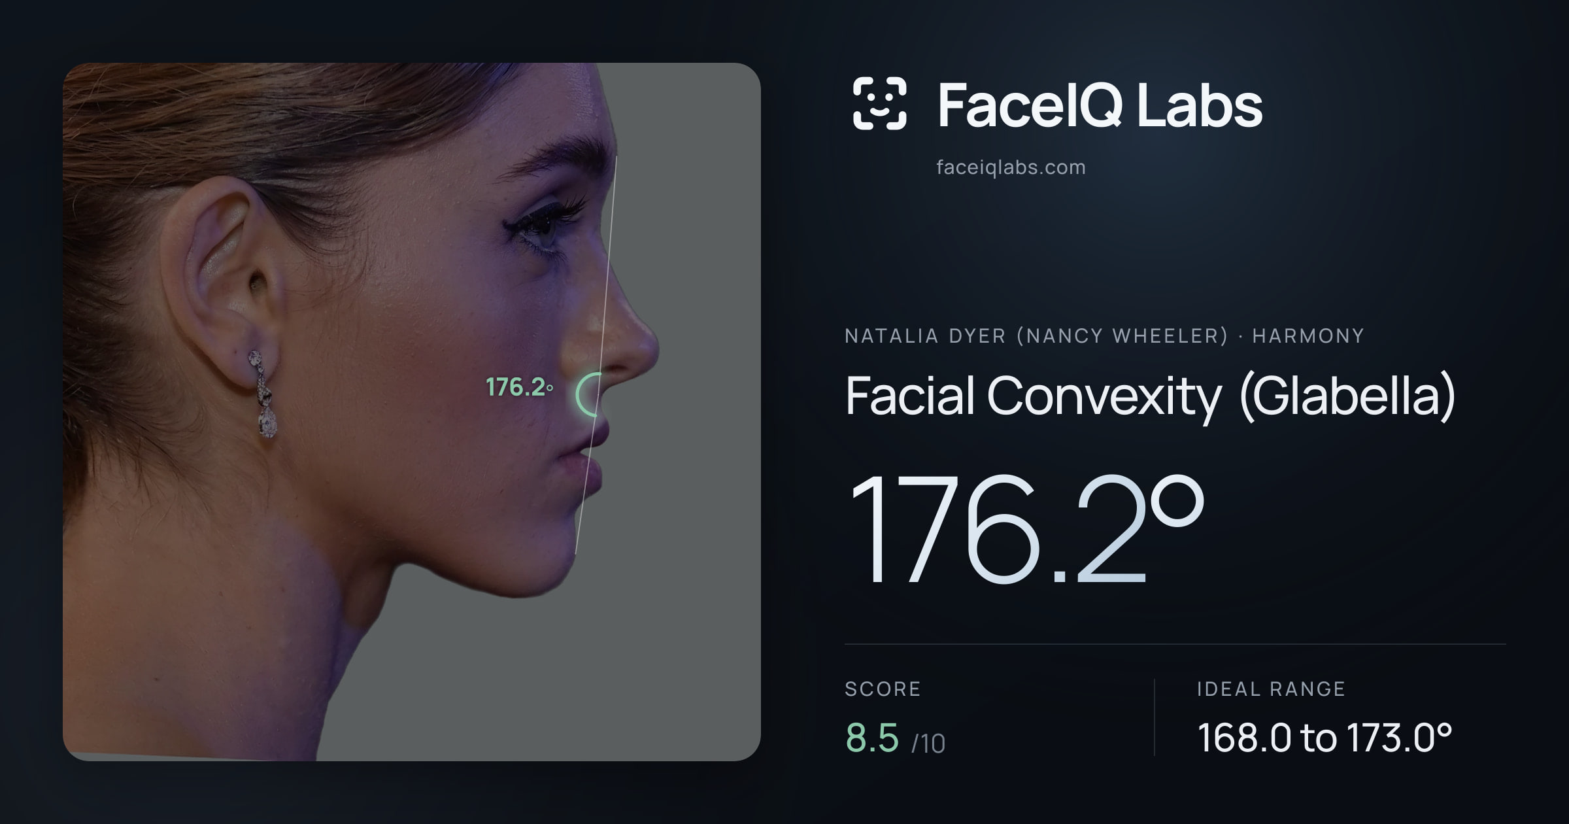Click the Facial Convexity (Glabella) heading
The image size is (1569, 824).
click(1151, 396)
